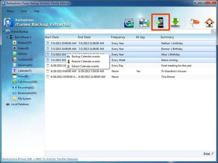Select Photos(237) in the sidebar

click(25, 43)
